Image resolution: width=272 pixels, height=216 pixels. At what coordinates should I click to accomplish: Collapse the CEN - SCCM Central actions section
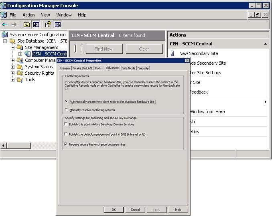(265, 44)
